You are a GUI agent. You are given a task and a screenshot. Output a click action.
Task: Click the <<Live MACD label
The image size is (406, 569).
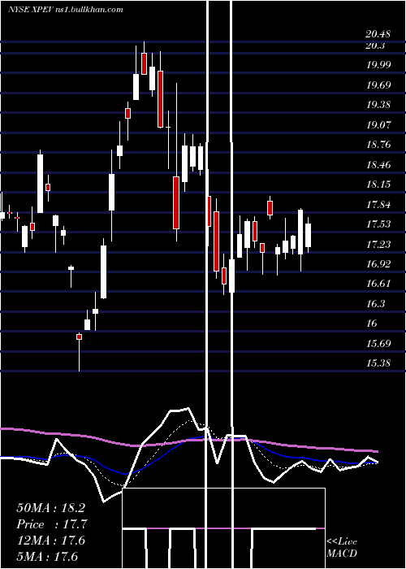pyautogui.click(x=342, y=548)
